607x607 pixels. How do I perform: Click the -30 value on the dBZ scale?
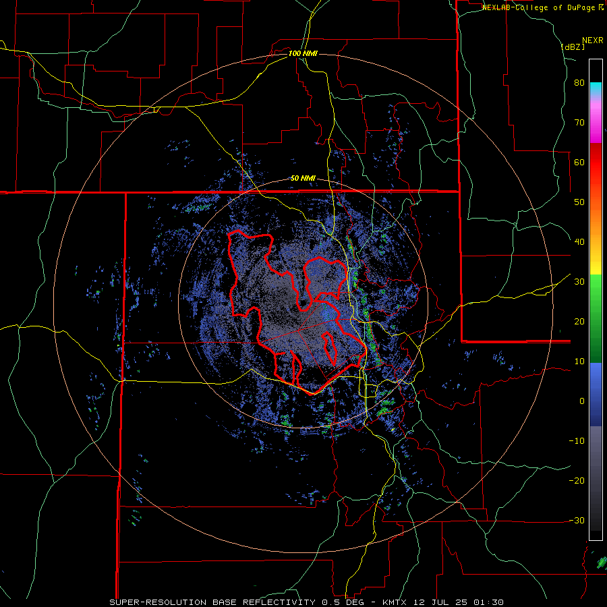(x=577, y=521)
